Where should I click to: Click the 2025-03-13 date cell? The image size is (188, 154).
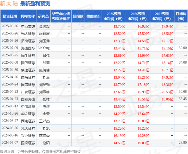[10, 106]
